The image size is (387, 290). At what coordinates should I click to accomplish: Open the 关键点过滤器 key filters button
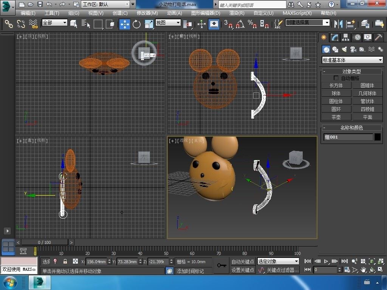coord(283,270)
